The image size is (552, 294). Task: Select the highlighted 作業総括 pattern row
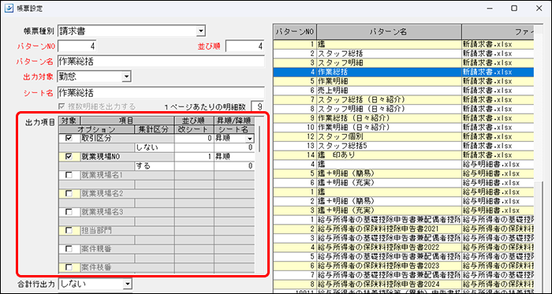404,72
